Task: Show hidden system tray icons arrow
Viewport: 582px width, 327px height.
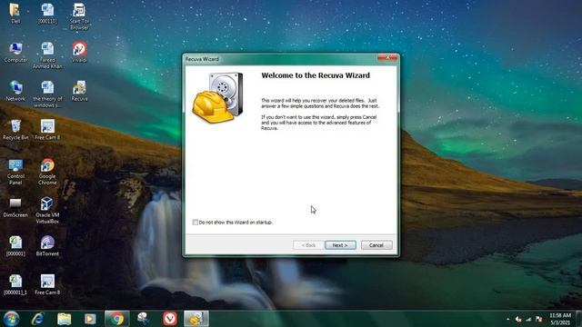Action: pos(507,319)
